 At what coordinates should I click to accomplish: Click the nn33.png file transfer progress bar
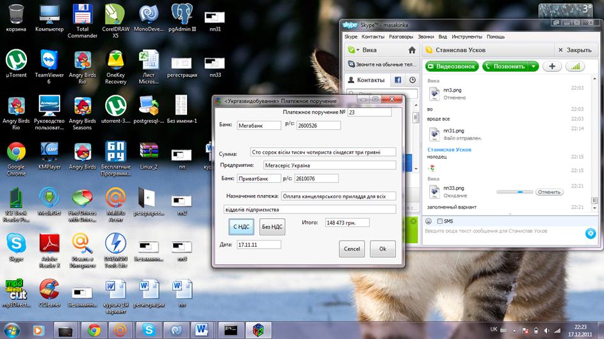tap(516, 192)
